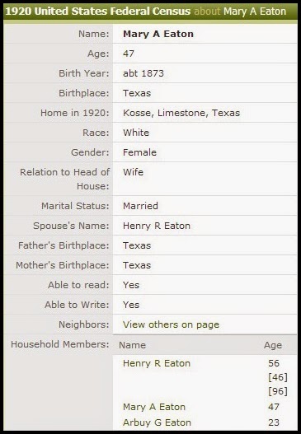Click the Relation to Head value Wife
Viewport: 301px width, 434px height.
pos(133,172)
